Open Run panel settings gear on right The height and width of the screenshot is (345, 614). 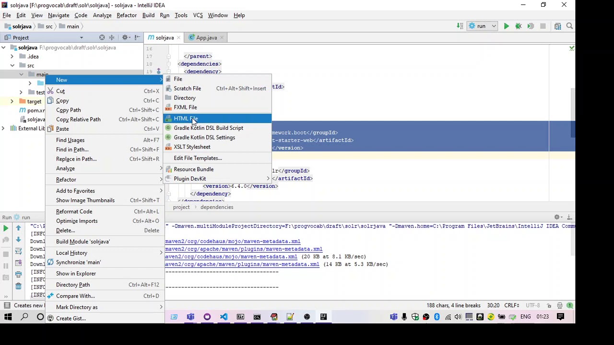tap(557, 218)
